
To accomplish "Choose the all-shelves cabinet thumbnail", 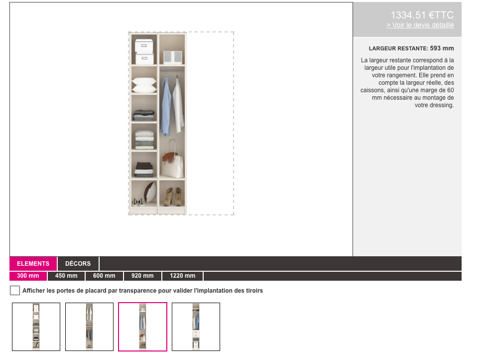I will tap(36, 327).
